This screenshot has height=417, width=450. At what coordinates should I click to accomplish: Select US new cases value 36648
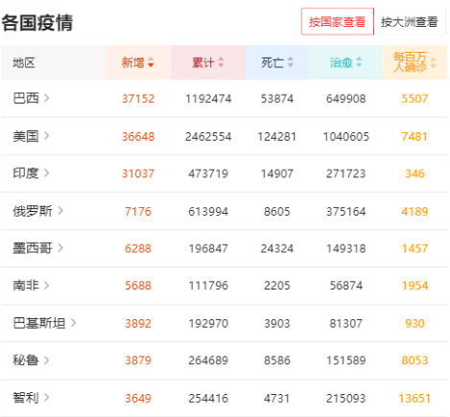coord(138,136)
